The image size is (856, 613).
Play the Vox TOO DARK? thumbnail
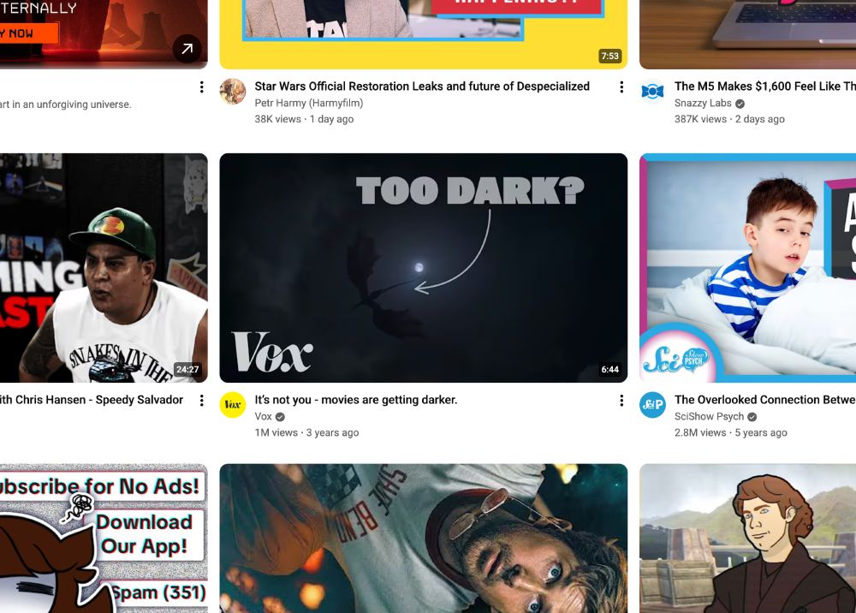[x=423, y=267]
